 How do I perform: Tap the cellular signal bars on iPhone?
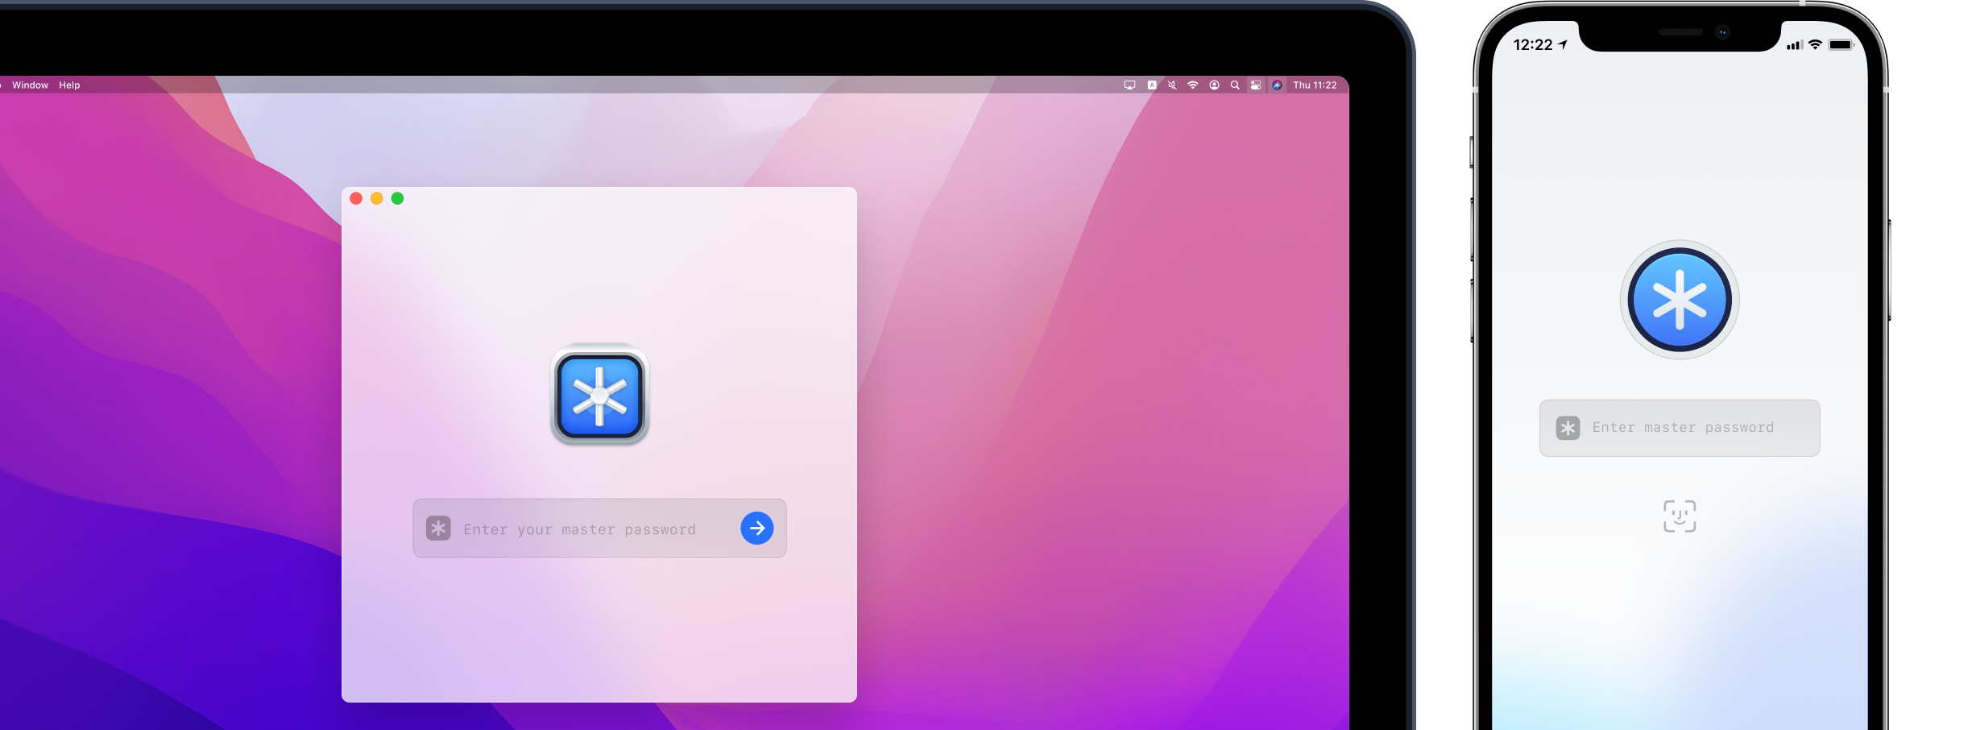pyautogui.click(x=1795, y=45)
